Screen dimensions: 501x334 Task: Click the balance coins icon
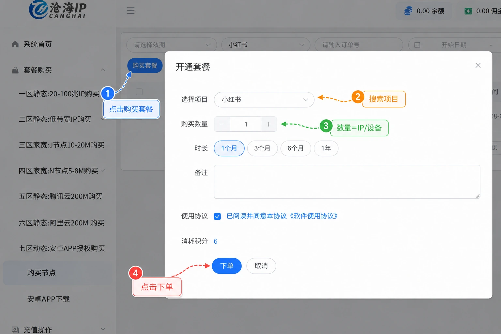(408, 11)
